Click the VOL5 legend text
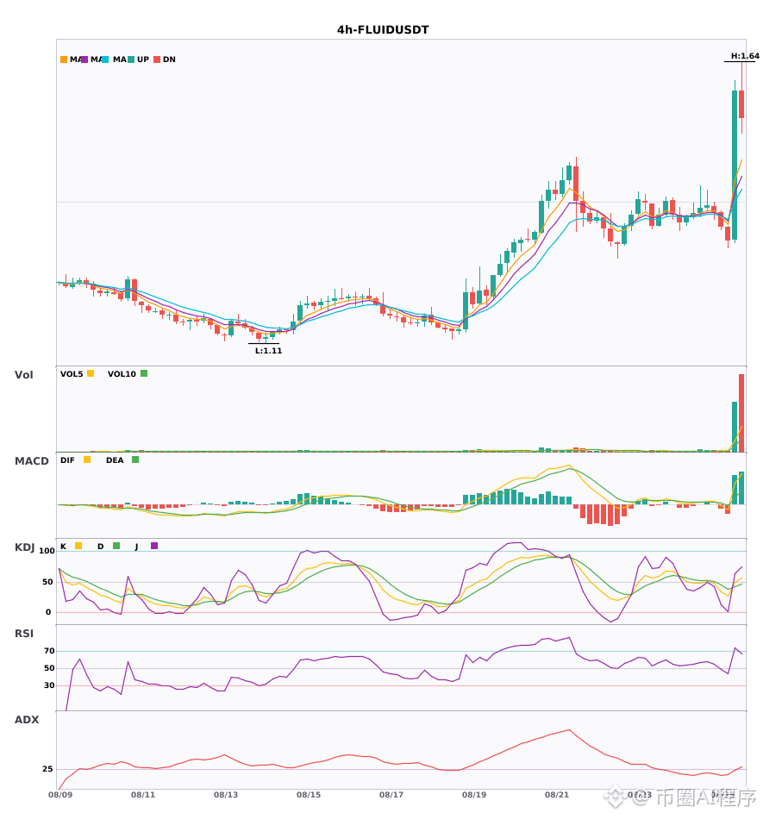 72,374
